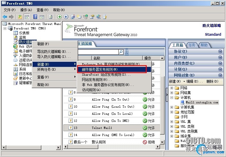Collapse the 协议(P) toolbox section
Viewport: 226px width, 157px height.
coord(220,51)
